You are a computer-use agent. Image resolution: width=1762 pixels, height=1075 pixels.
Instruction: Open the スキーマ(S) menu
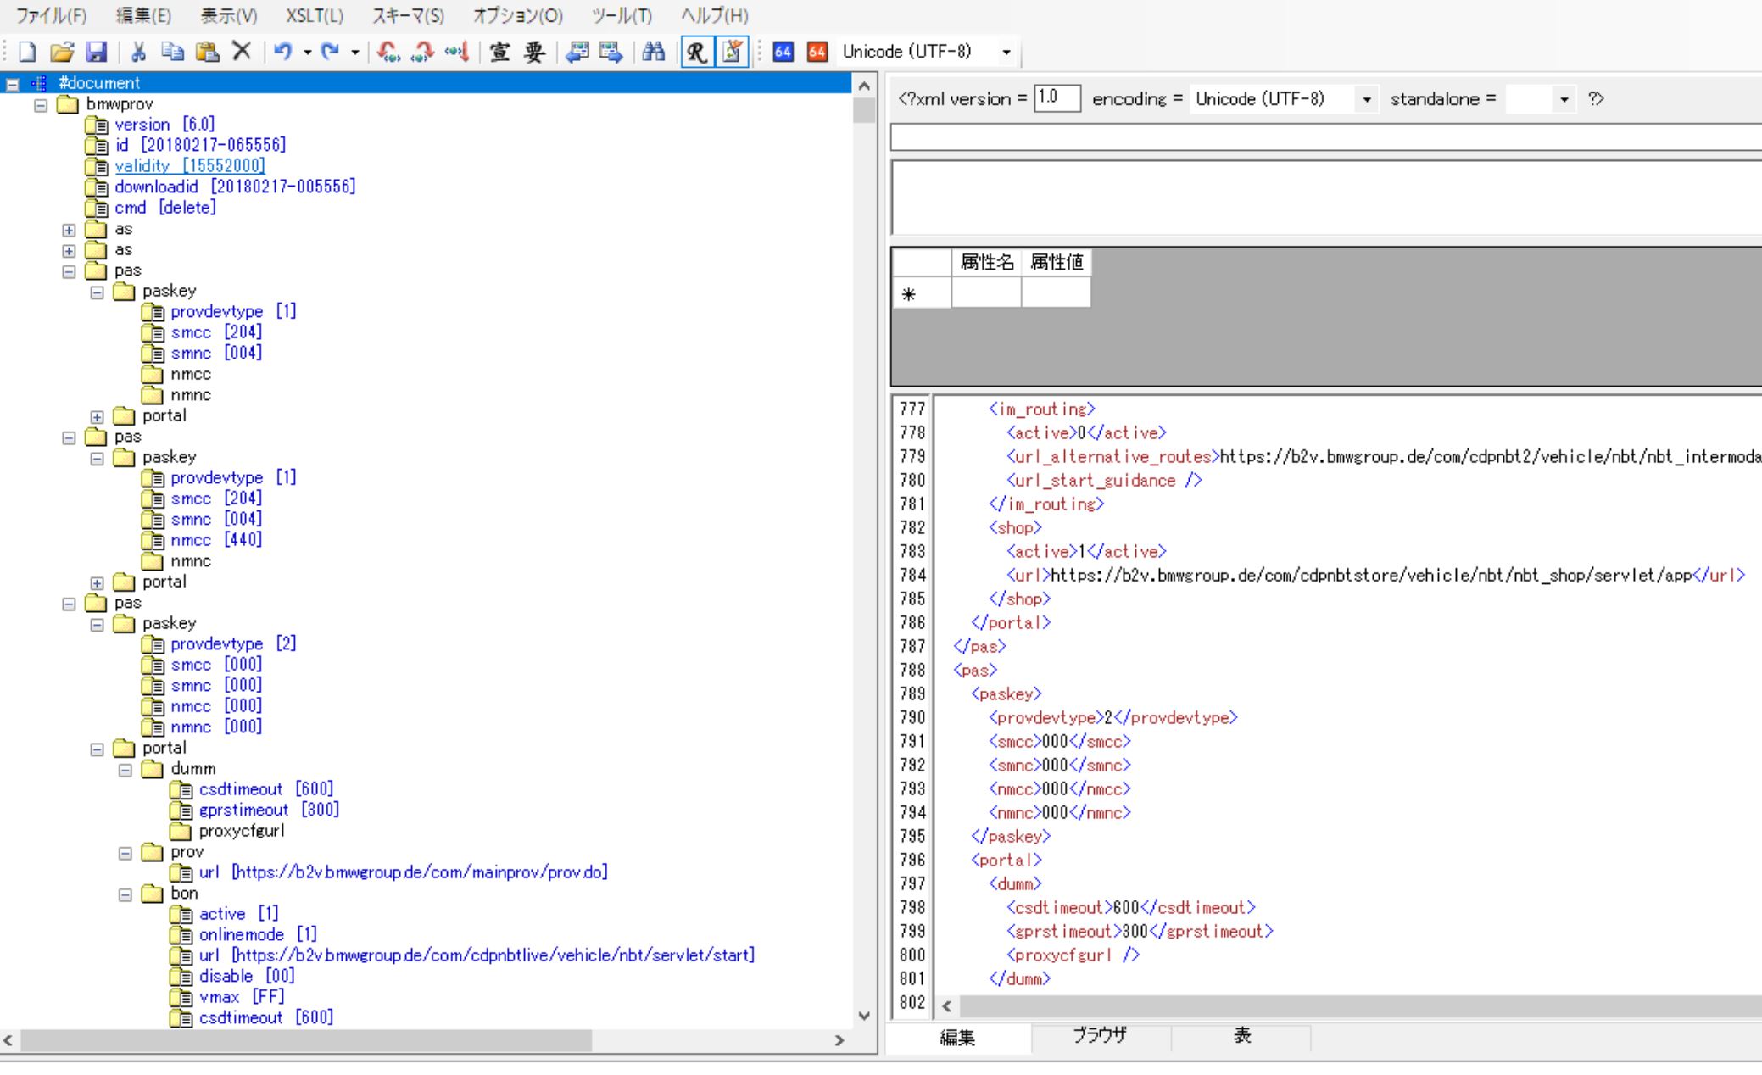408,15
